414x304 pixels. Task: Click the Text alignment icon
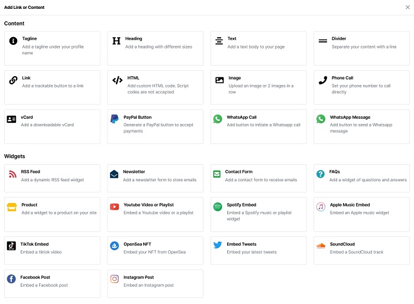[219, 41]
